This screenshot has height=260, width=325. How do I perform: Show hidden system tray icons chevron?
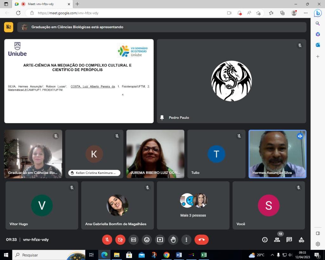(x=272, y=255)
